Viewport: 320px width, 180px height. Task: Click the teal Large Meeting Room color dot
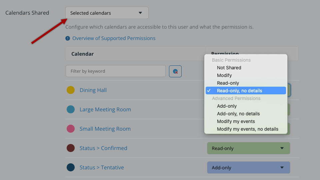tap(71, 109)
